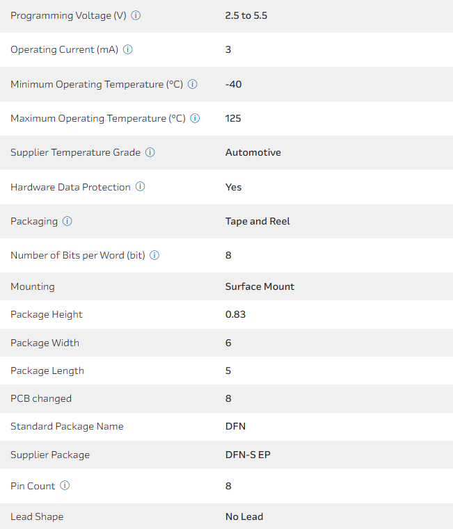453x529 pixels.
Task: Select the "2.5 to 5.5" voltage value
Action: click(246, 15)
